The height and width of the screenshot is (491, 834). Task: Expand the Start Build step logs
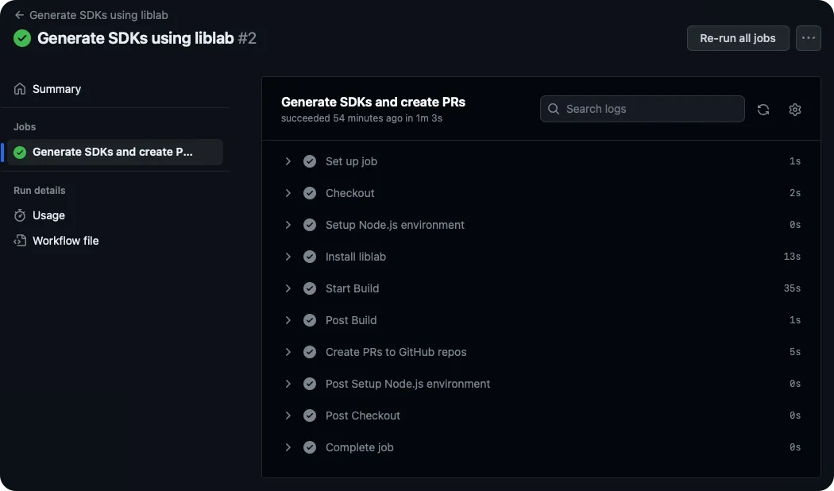288,288
